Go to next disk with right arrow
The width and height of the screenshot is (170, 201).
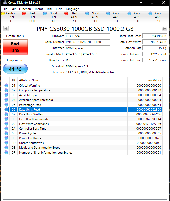tap(165, 28)
